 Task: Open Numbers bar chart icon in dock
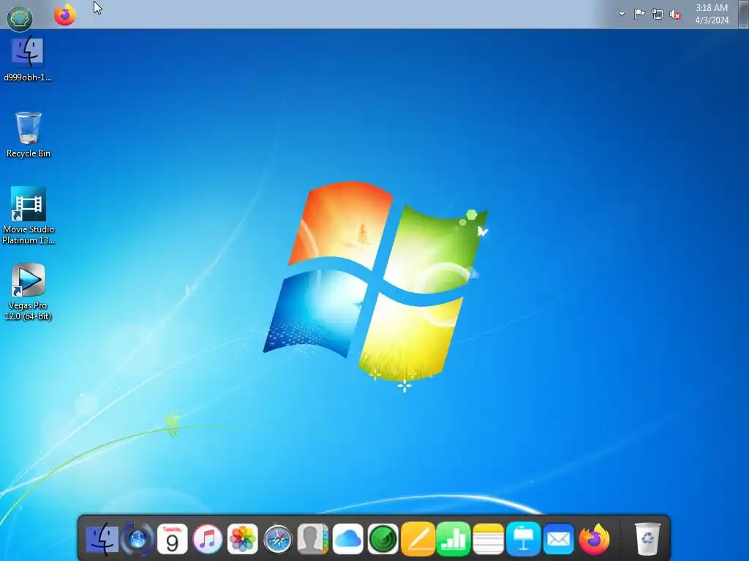[x=453, y=539]
